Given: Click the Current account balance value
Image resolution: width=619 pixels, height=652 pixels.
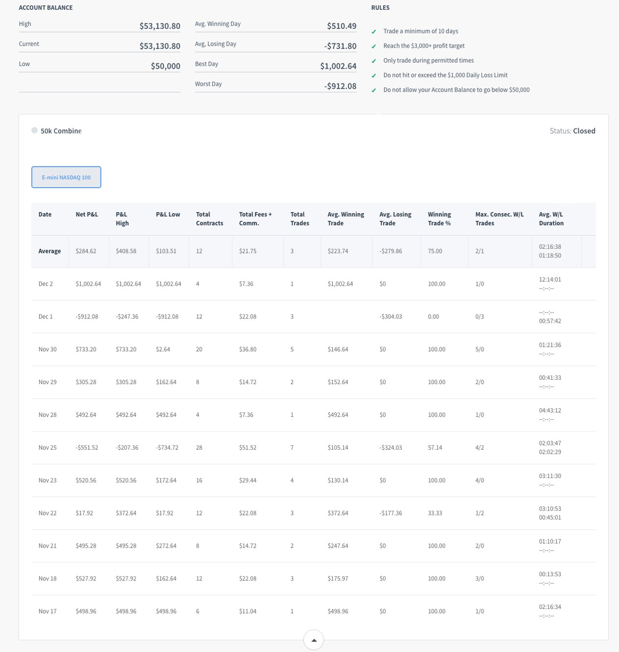Looking at the screenshot, I should click(x=160, y=46).
